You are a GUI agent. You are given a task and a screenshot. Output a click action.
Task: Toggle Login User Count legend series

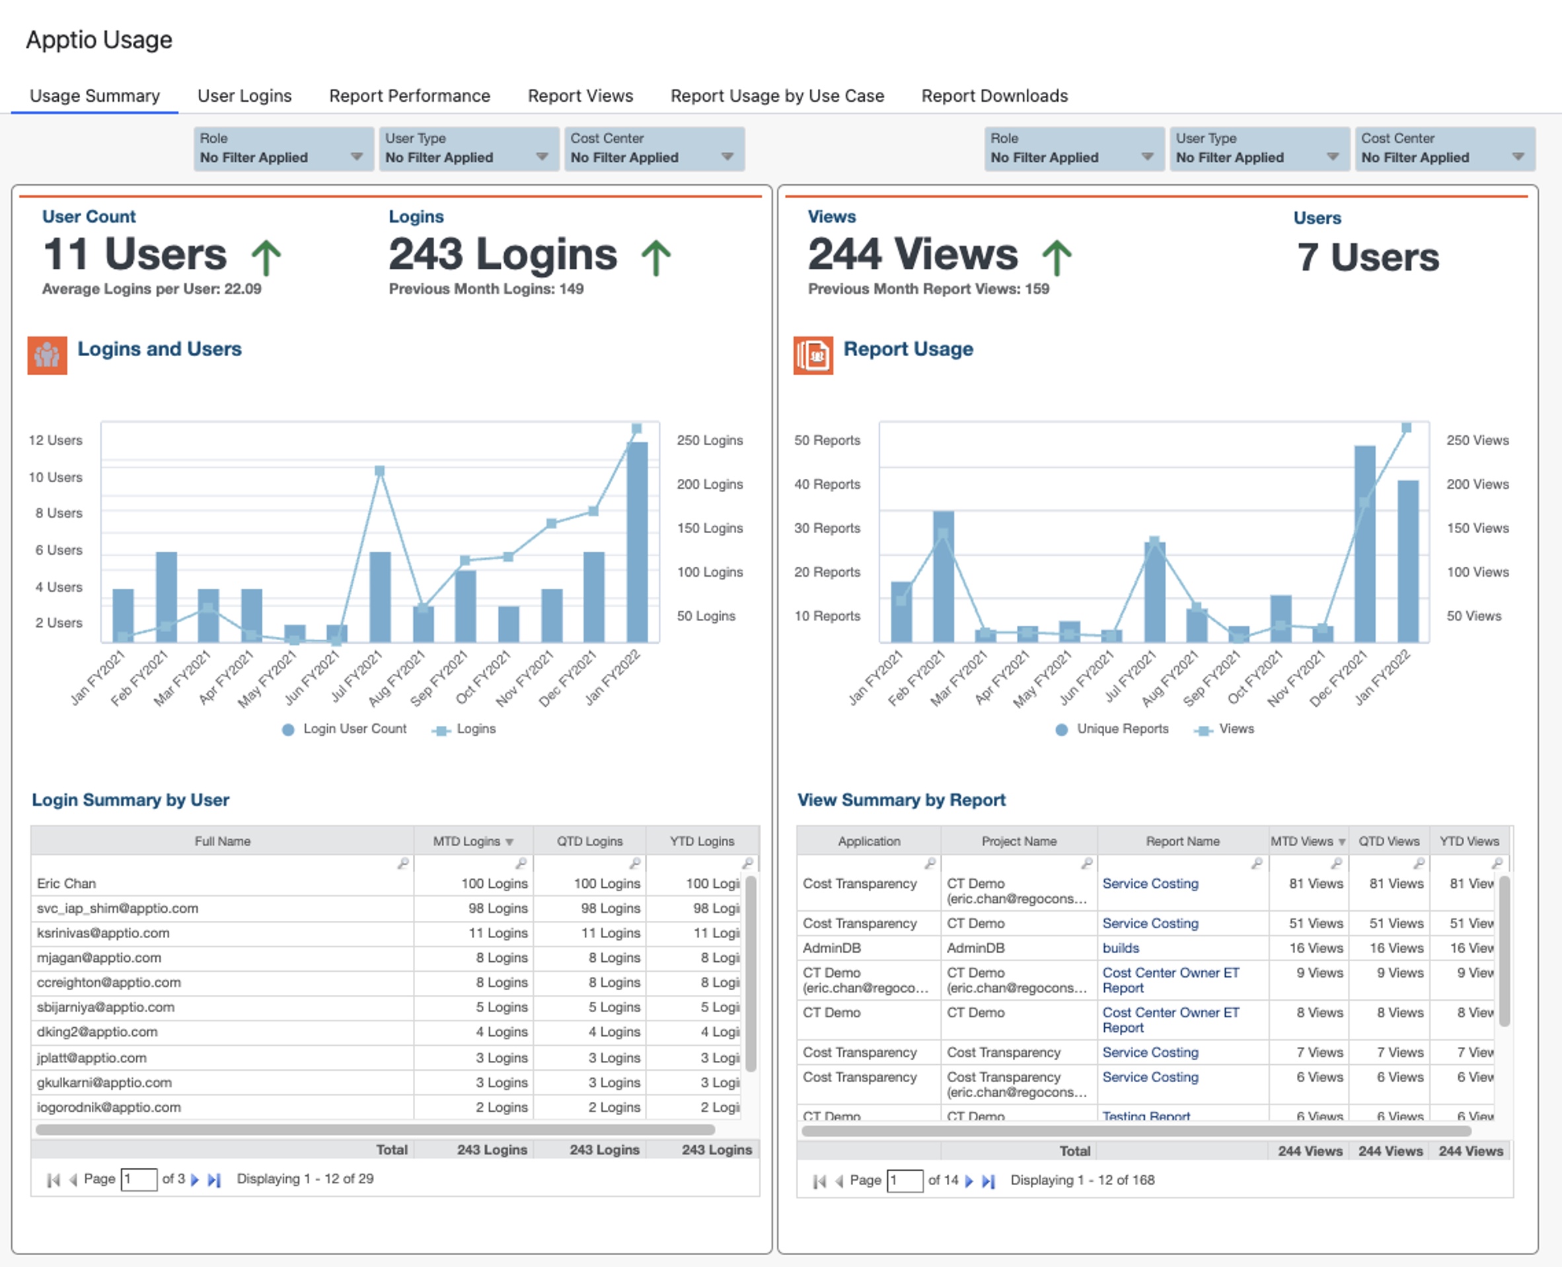[344, 729]
